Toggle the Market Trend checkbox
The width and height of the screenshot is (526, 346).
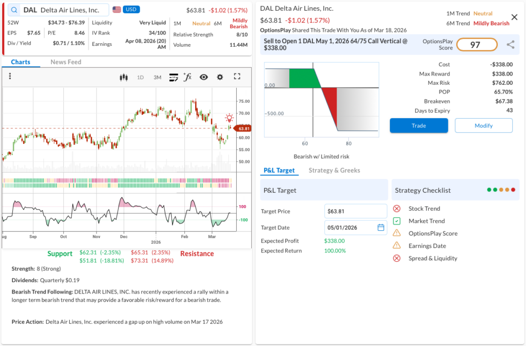tap(397, 221)
